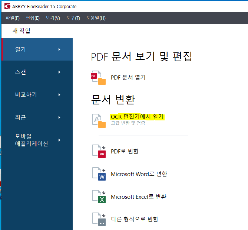Click the 고급 변환 및 검증 subtitle
The width and height of the screenshot is (248, 230).
tap(128, 123)
